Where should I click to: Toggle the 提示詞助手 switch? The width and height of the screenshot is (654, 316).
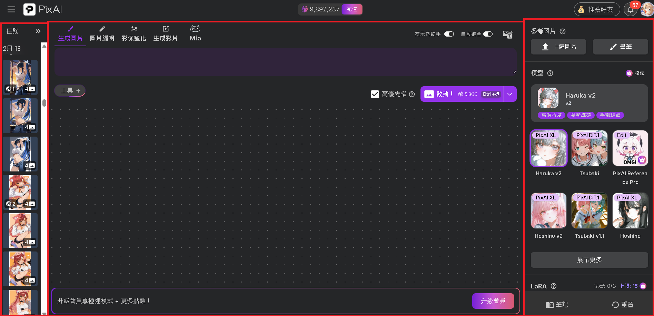pyautogui.click(x=449, y=34)
